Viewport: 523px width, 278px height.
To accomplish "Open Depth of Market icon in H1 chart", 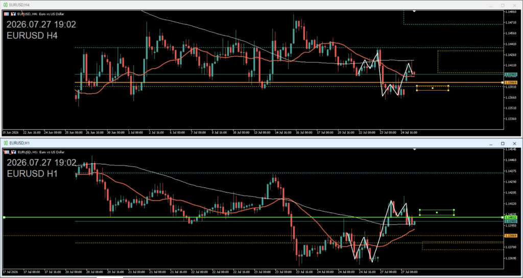I will [7, 152].
